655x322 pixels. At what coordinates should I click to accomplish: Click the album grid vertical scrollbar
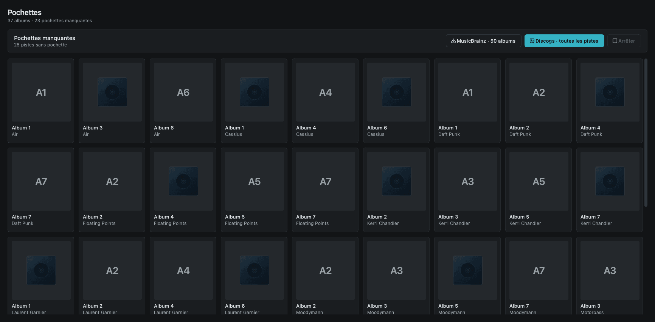[646, 132]
